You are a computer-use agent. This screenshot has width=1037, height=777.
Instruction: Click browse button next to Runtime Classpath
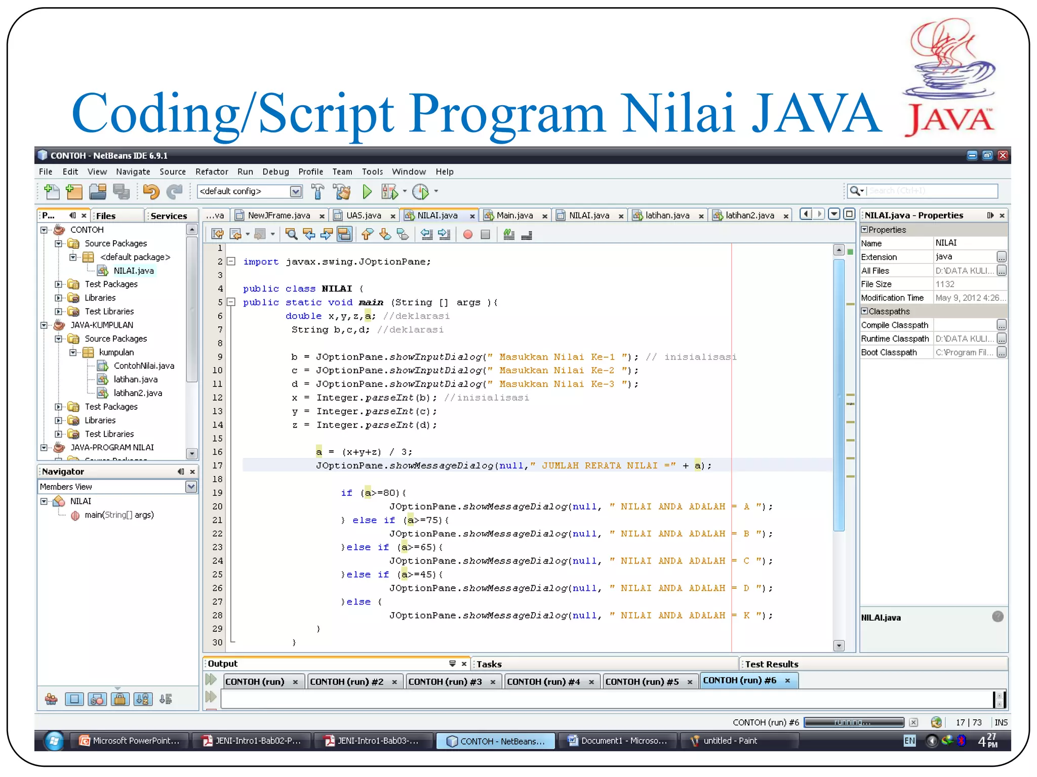[x=1001, y=338]
